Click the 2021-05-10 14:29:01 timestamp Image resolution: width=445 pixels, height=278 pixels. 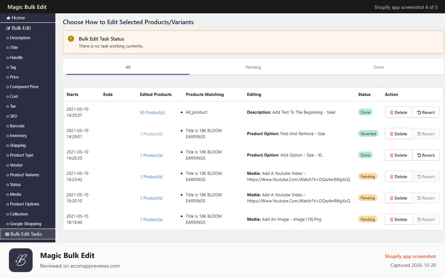click(x=78, y=134)
